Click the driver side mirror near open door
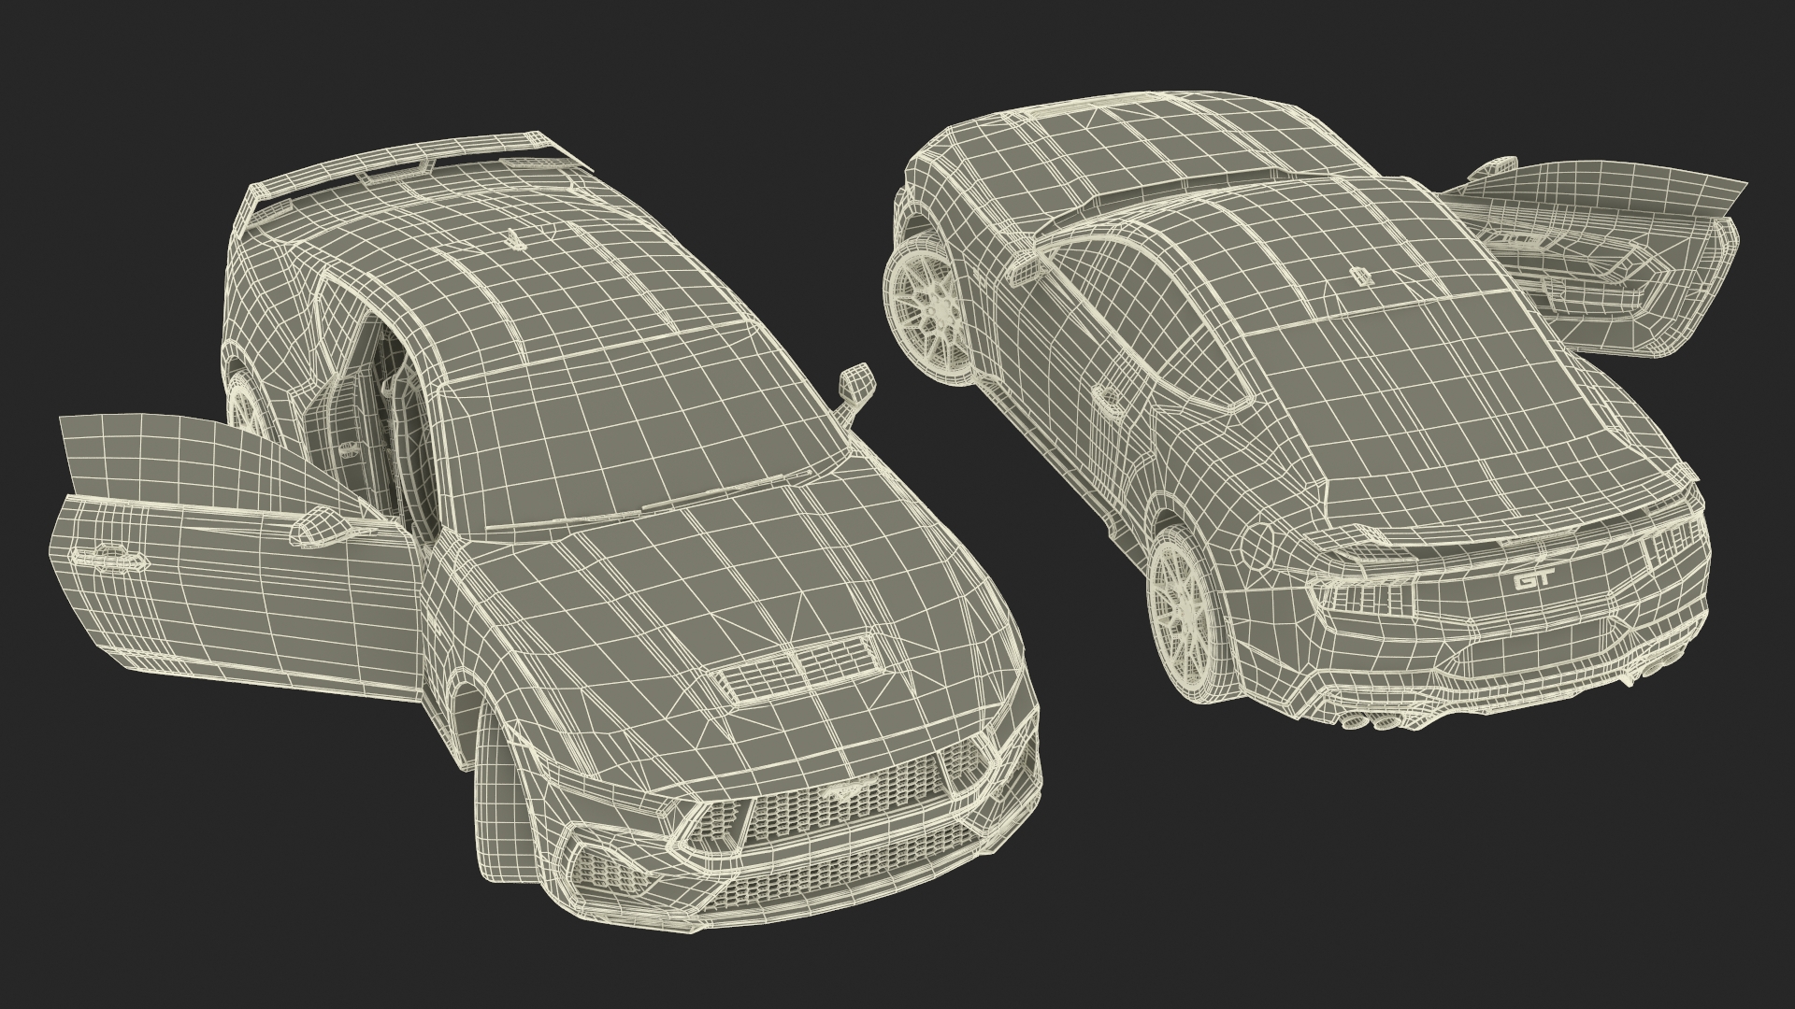 [321, 526]
